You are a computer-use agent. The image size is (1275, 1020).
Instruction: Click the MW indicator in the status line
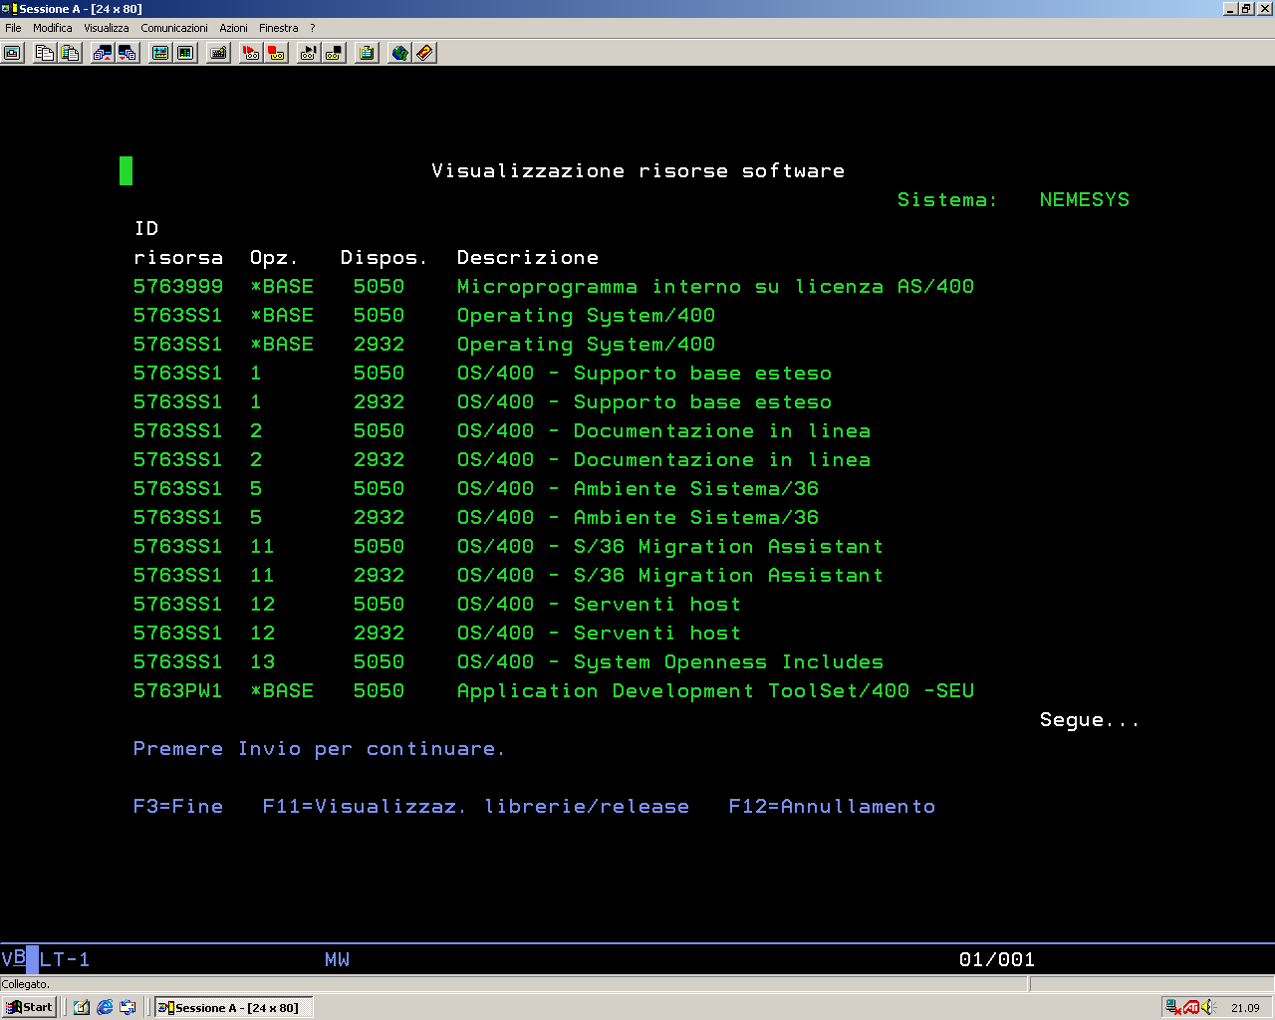pyautogui.click(x=337, y=959)
